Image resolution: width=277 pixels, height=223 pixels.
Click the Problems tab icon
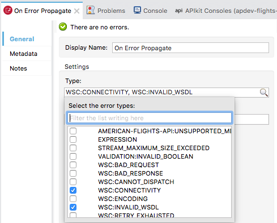91,10
